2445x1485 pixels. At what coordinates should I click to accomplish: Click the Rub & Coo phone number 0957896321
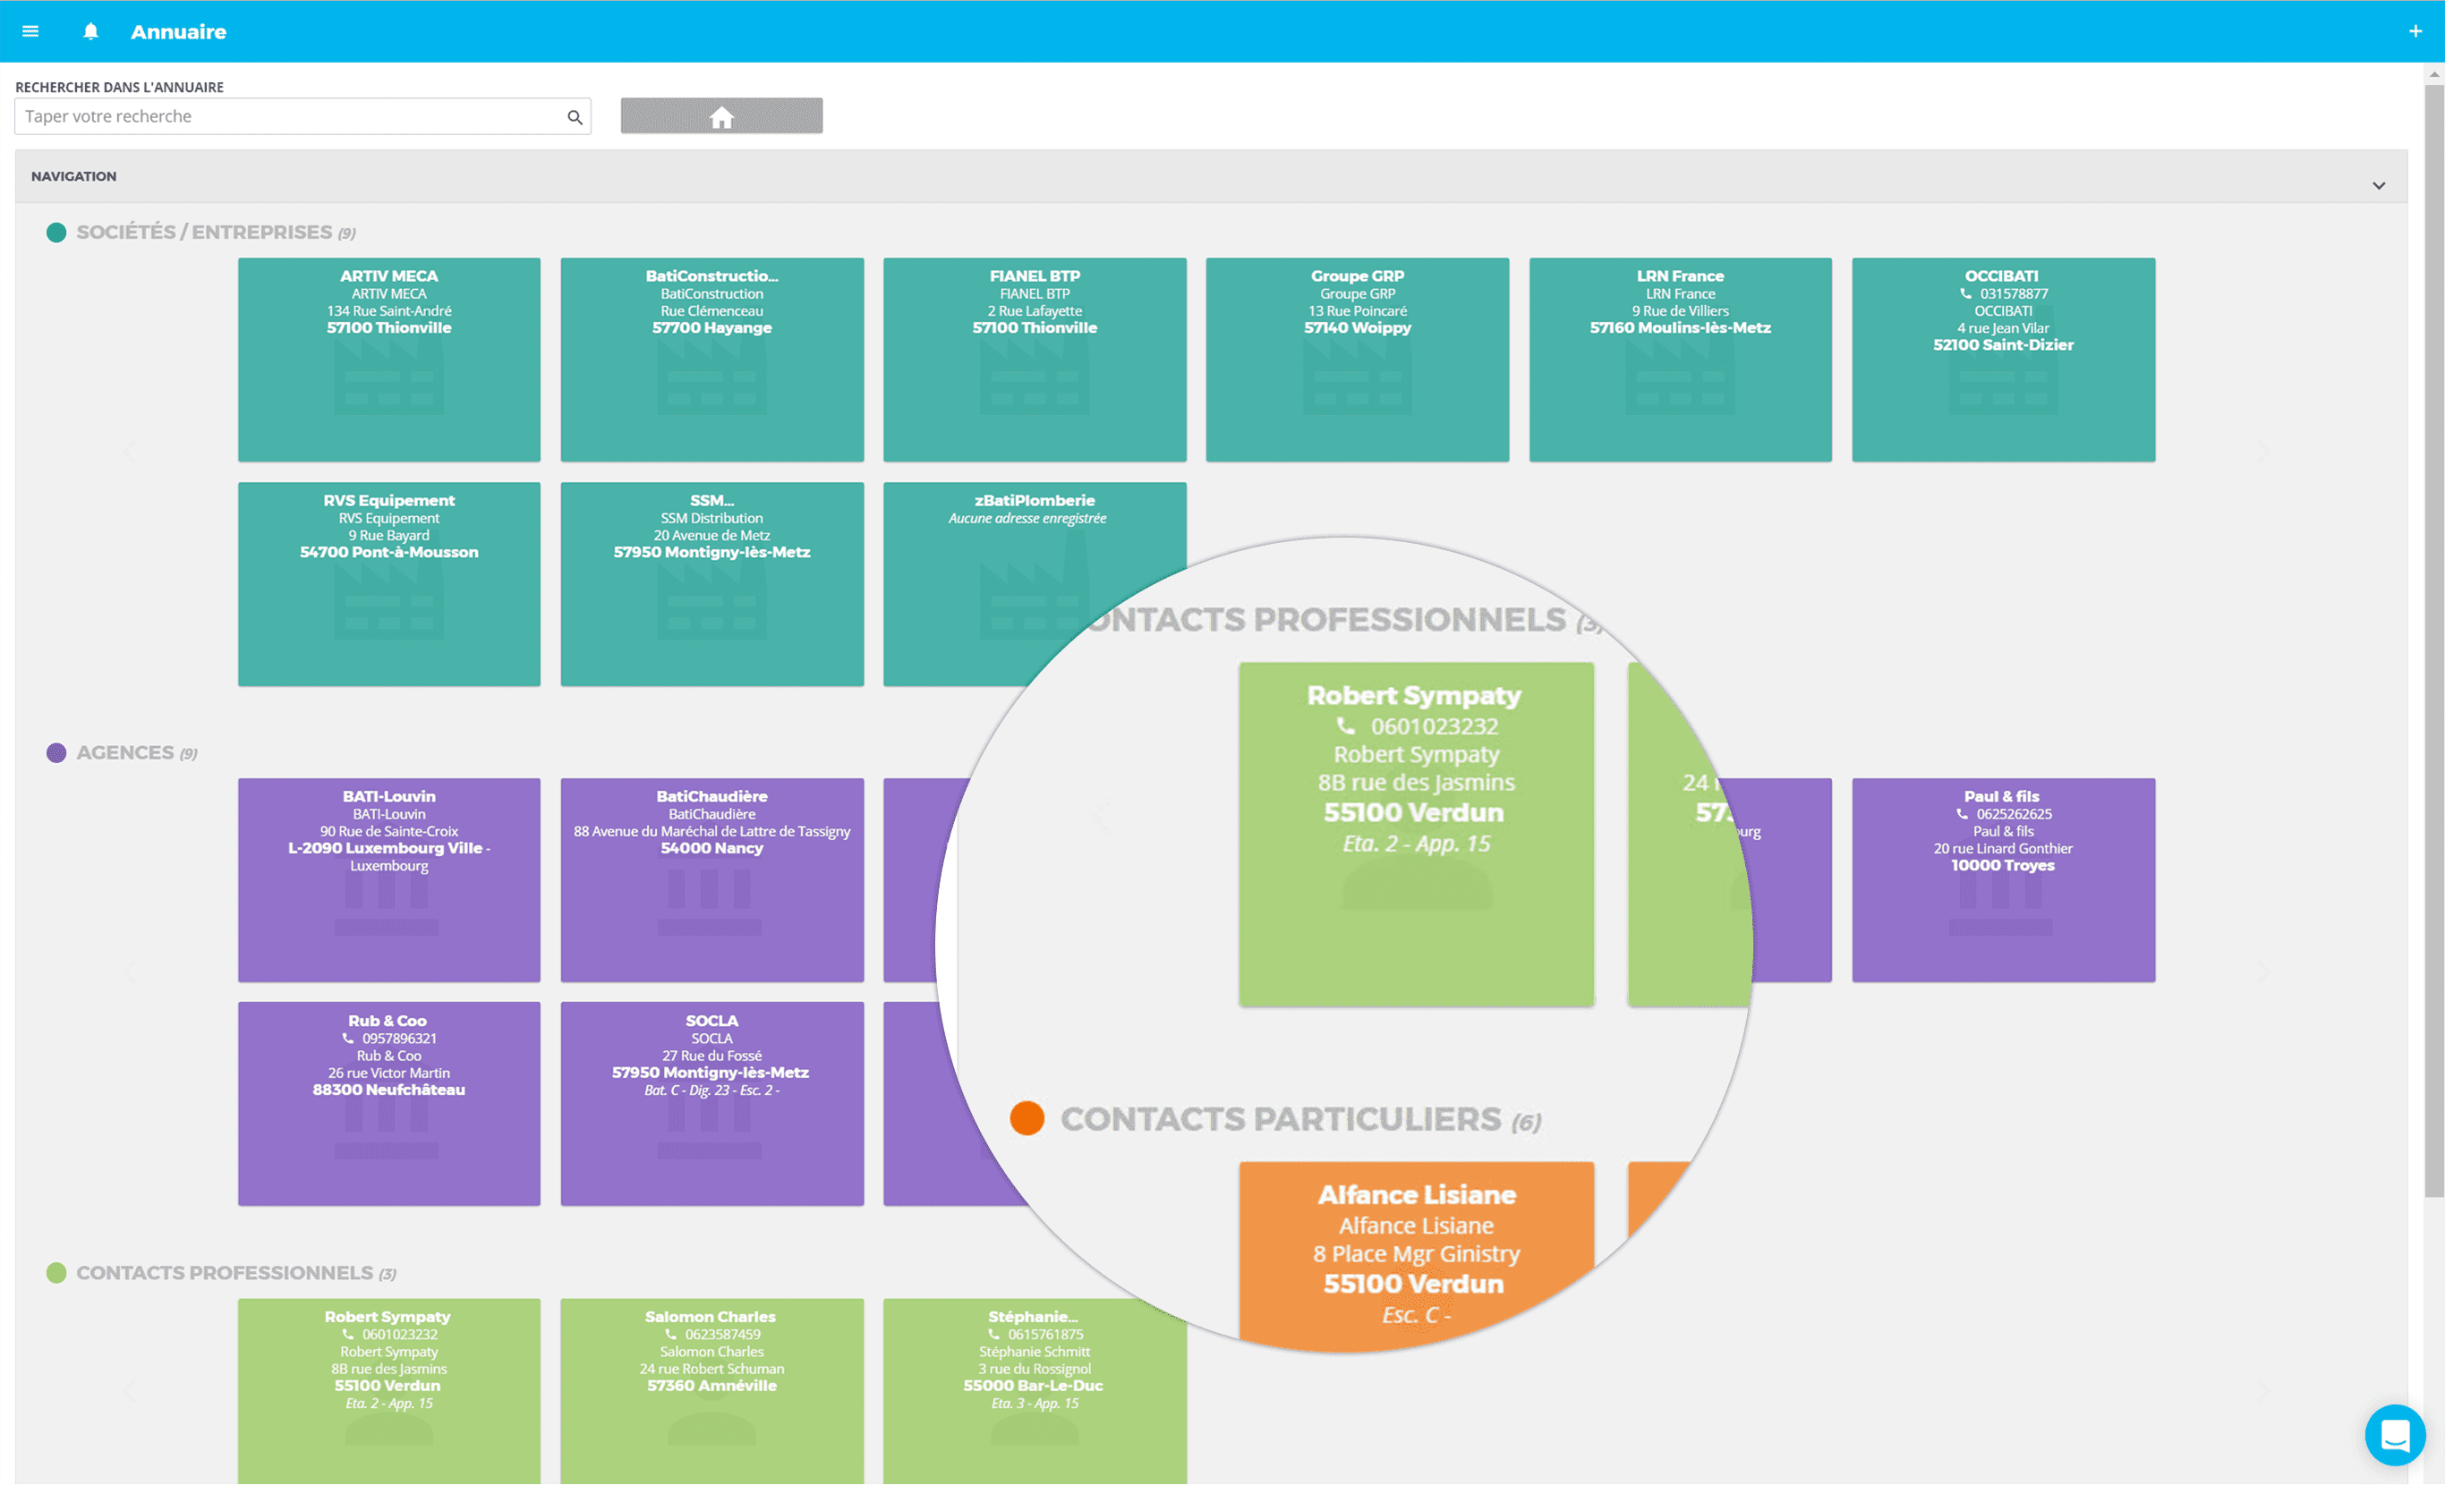pos(399,1039)
